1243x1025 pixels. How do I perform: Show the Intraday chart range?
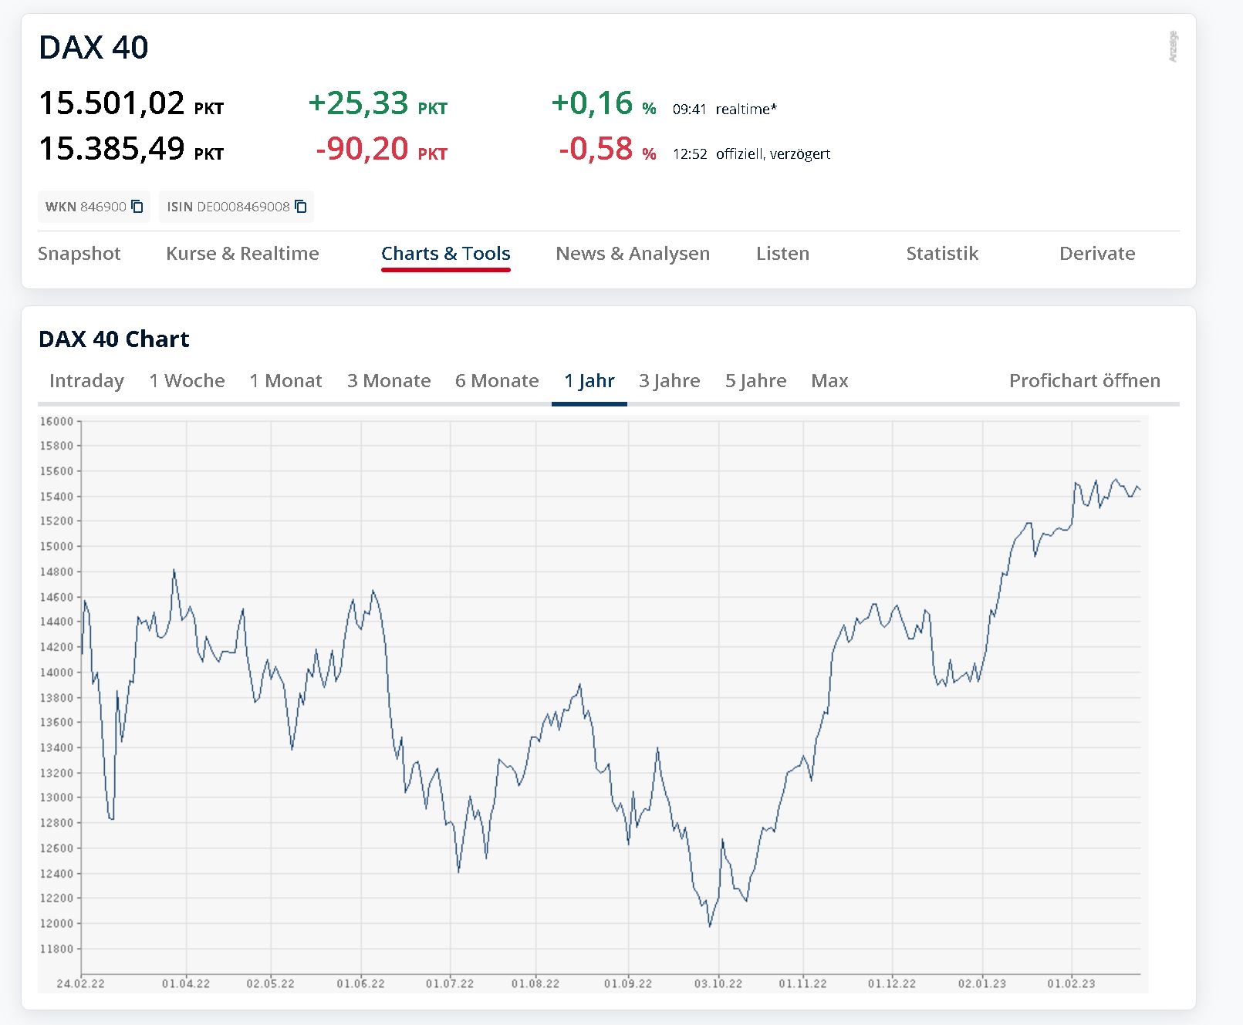pyautogui.click(x=86, y=381)
